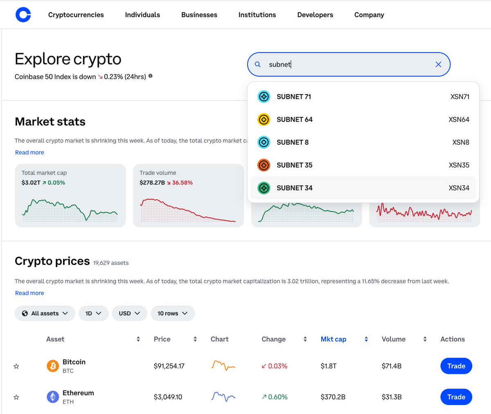Open the All assets filter dropdown

[45, 313]
